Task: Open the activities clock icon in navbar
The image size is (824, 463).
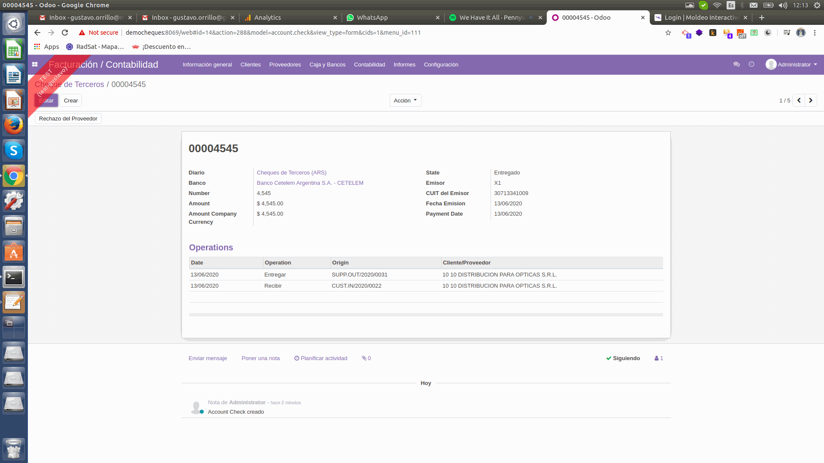Action: (x=751, y=64)
